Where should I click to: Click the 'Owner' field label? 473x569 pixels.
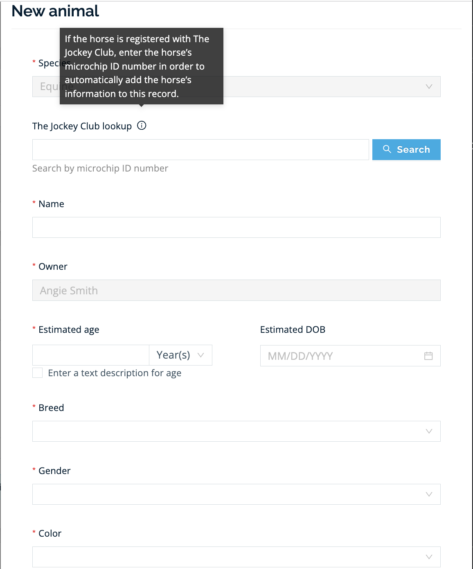click(x=53, y=266)
